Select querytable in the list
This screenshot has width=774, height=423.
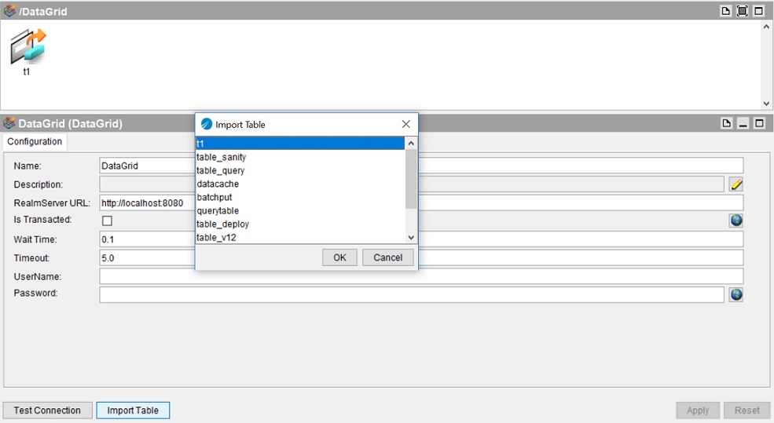(x=300, y=210)
